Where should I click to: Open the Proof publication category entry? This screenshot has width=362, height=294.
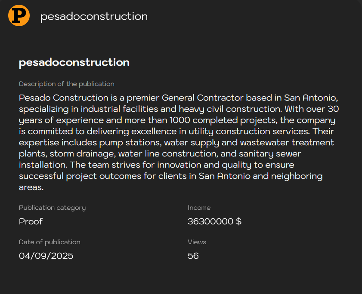(31, 221)
